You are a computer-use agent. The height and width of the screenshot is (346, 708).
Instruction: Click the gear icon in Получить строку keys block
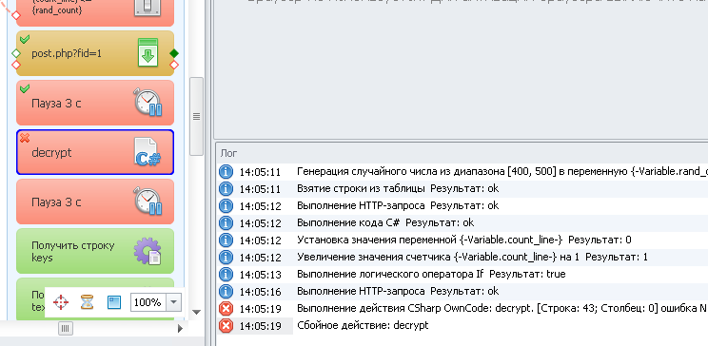147,251
